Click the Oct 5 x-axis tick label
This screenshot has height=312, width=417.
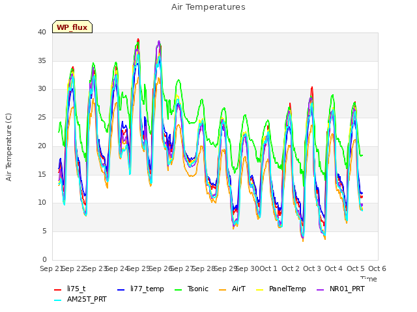tap(356, 268)
